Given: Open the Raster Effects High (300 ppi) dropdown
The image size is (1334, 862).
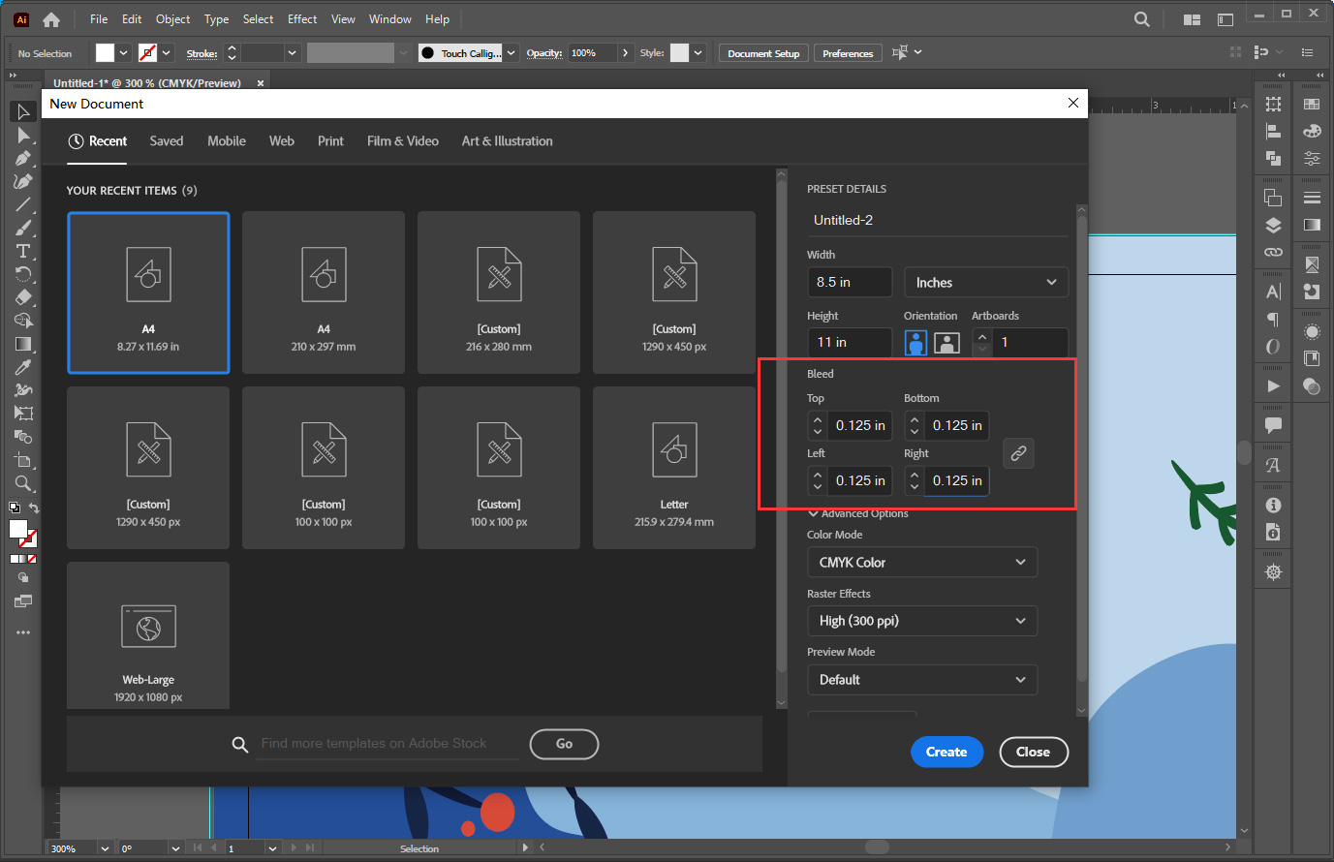Looking at the screenshot, I should pos(922,621).
